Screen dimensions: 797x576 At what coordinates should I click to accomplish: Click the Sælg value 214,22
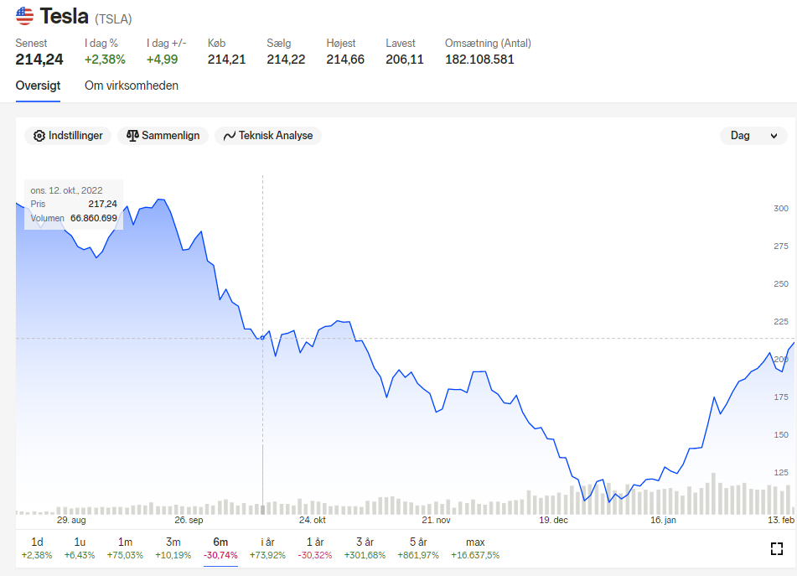[x=286, y=60]
